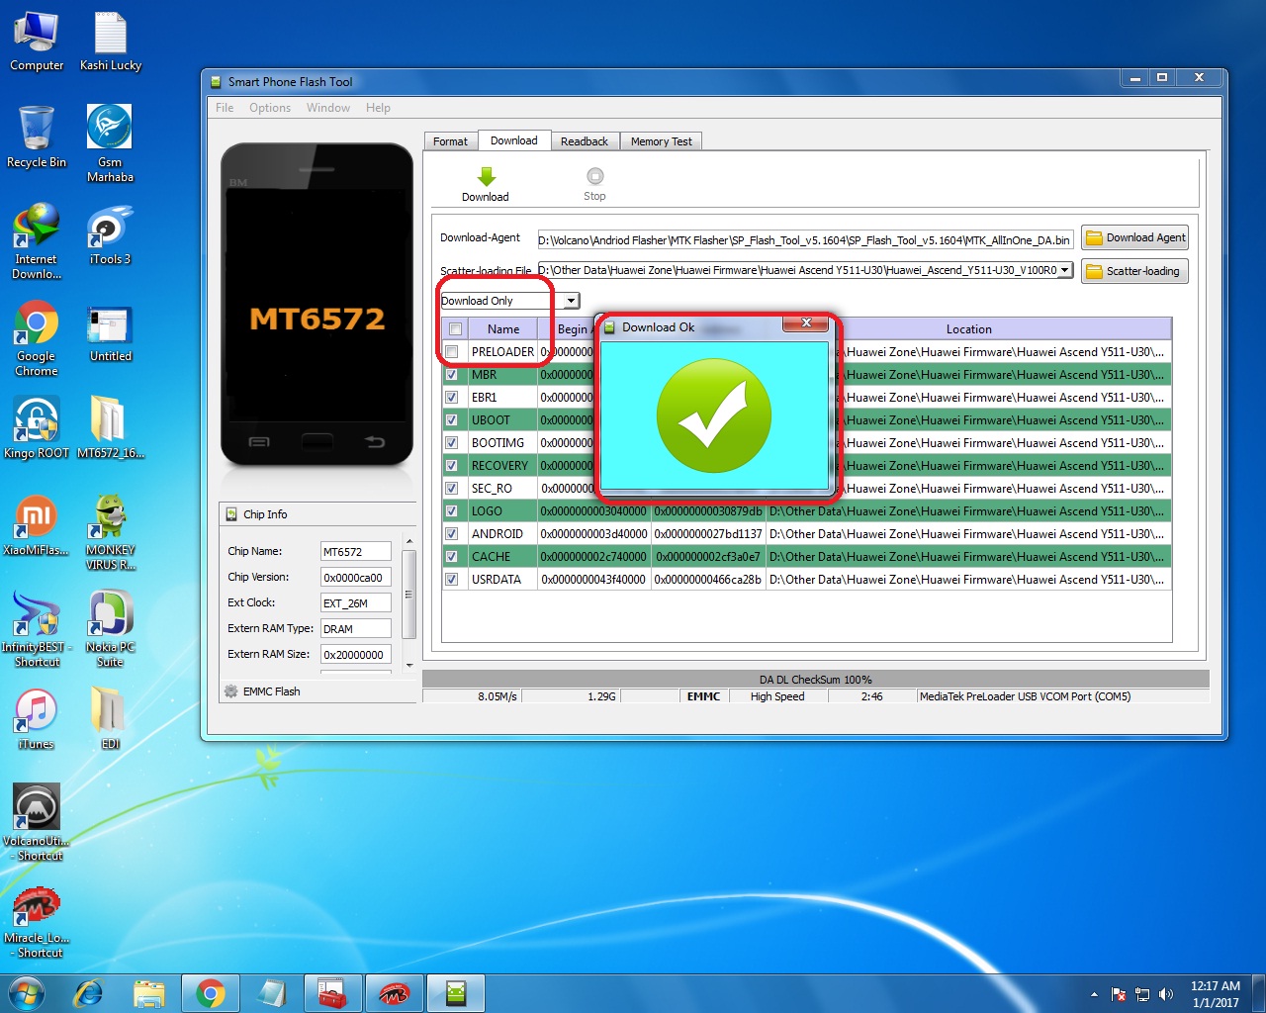This screenshot has width=1266, height=1013.
Task: Select the Kingo ROOT desktop shortcut
Action: click(x=37, y=428)
